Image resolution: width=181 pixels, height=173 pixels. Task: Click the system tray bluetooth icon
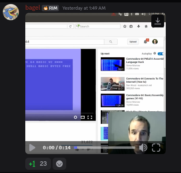tap(132, 14)
